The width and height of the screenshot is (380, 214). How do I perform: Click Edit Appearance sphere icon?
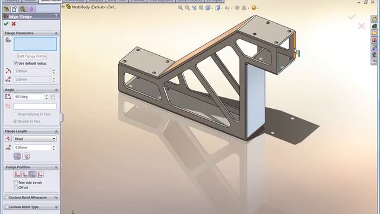[237, 8]
